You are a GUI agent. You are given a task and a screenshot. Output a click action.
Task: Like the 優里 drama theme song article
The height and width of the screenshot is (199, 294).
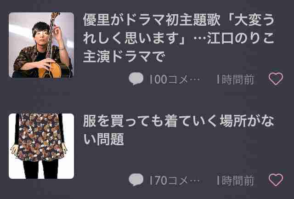point(276,79)
